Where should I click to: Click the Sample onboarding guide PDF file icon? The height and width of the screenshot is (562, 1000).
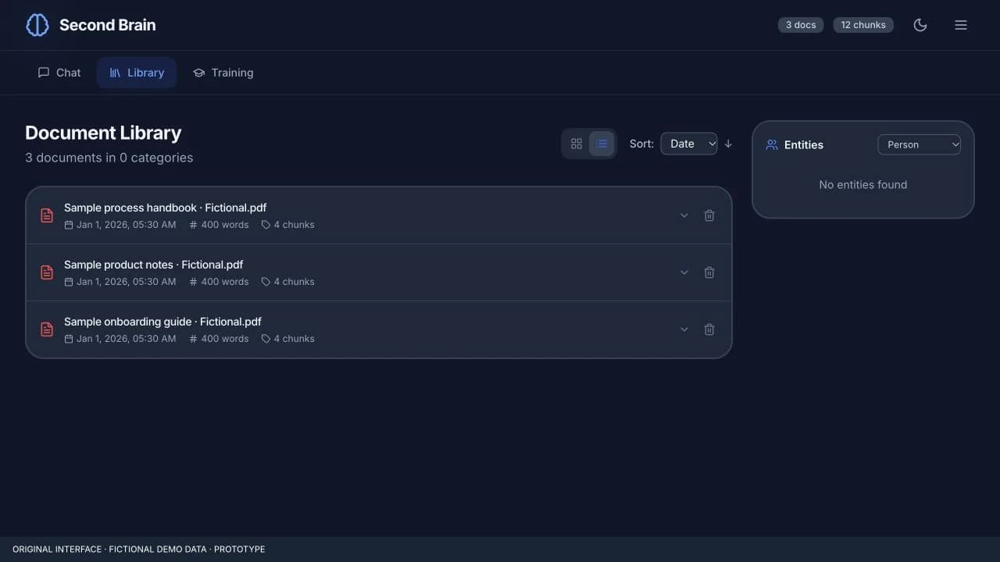[47, 329]
